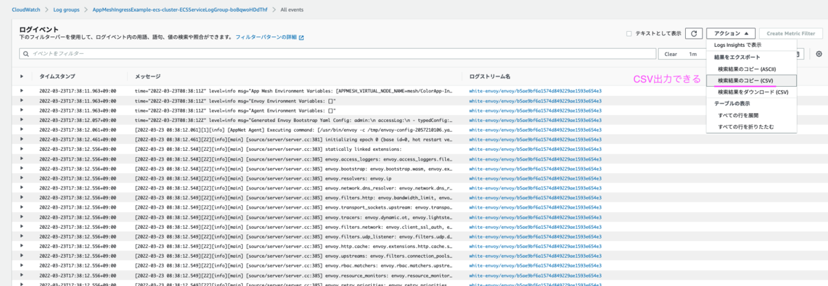Expand the envoy.filters.udp_listener log row

coord(22,236)
